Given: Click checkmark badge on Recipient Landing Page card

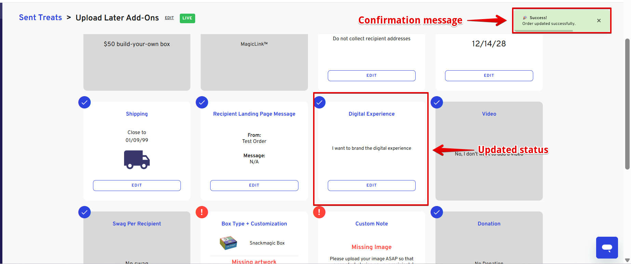Looking at the screenshot, I should click(x=202, y=102).
